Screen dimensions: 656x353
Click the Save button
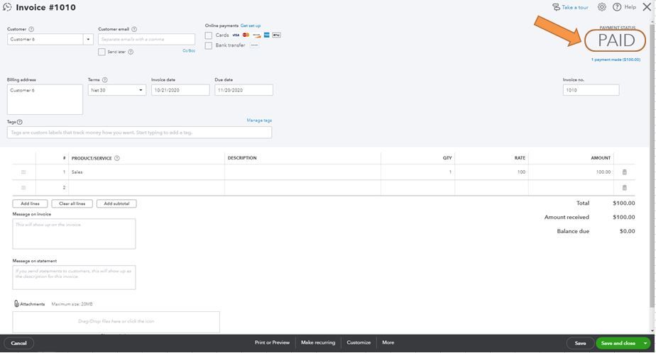(580, 343)
